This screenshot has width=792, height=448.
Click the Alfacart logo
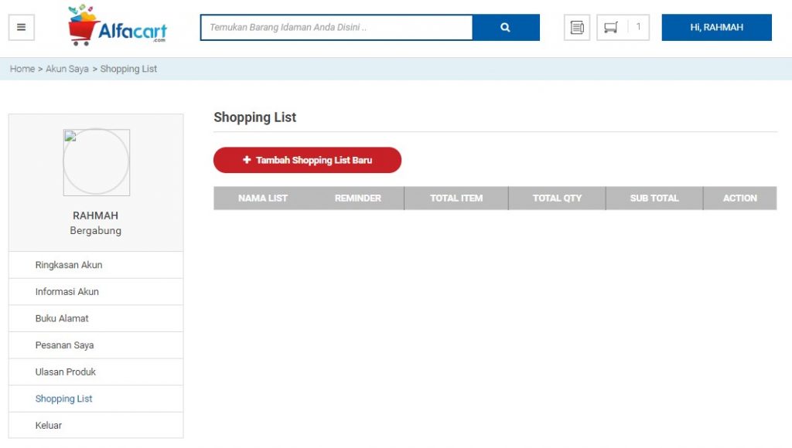(x=118, y=25)
